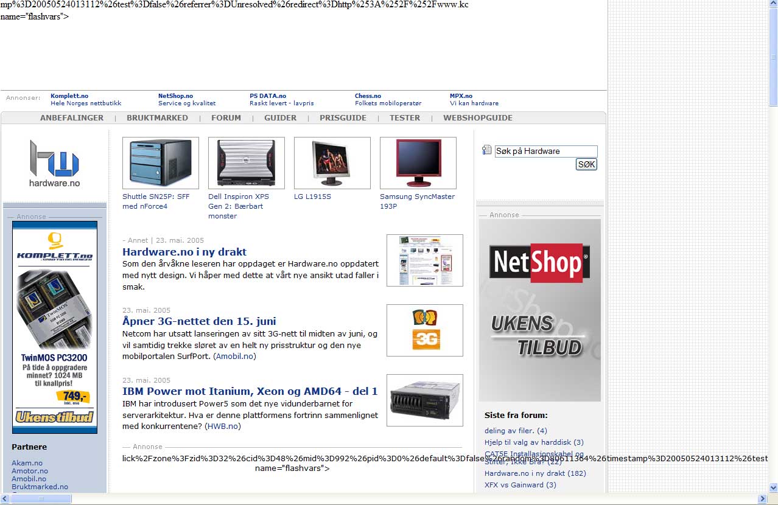778x505 pixels.
Task: Click the Søk på Hardware search field
Action: 546,151
